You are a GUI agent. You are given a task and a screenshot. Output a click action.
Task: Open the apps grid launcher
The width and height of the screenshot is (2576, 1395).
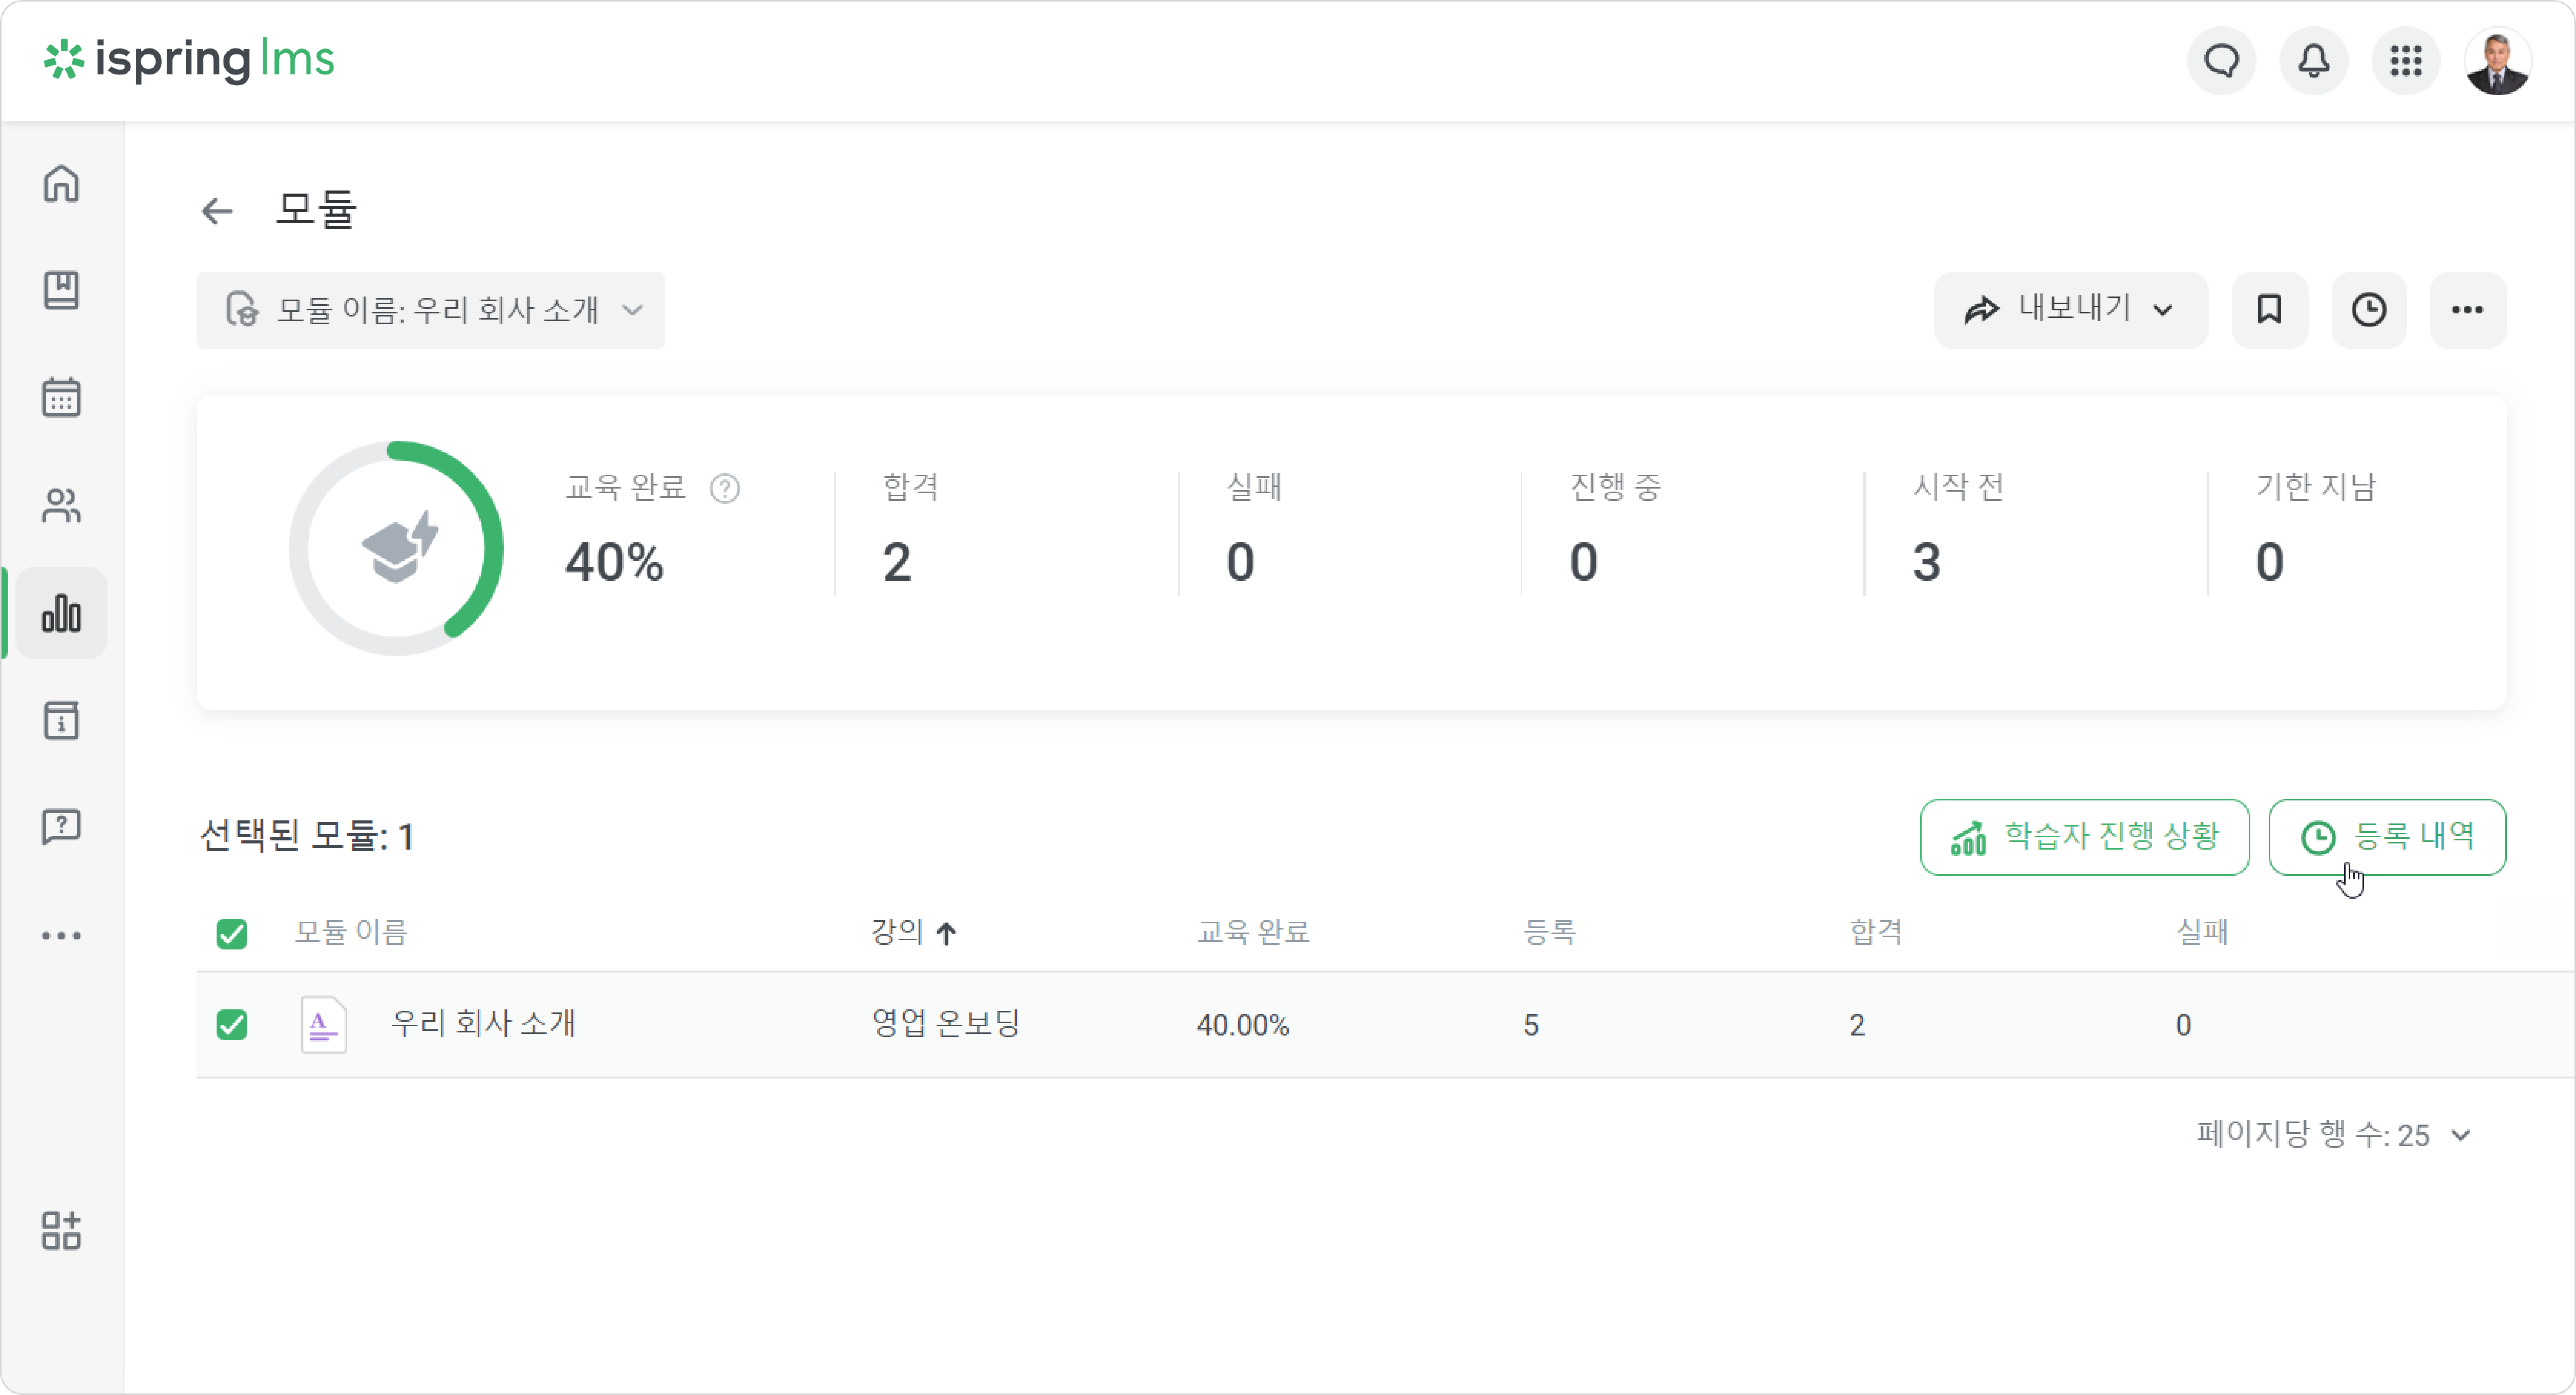point(2405,61)
